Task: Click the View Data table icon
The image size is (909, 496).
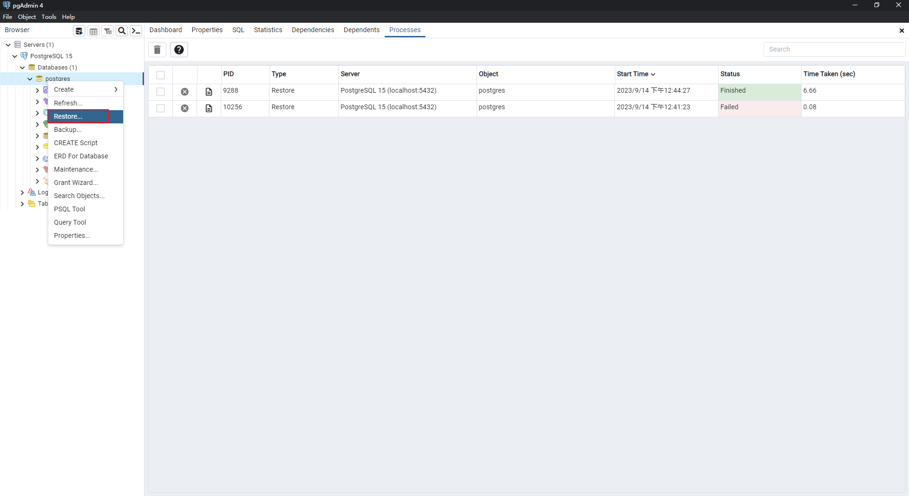Action: coord(93,31)
